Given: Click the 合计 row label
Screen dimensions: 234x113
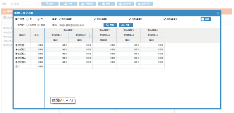Looking at the screenshot, I should 18,67.
